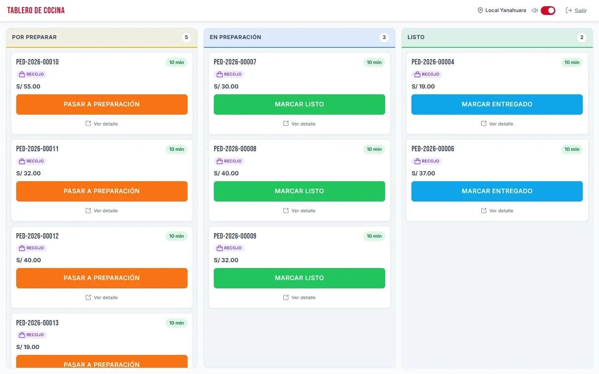599x374 pixels.
Task: Click the count badge 3 in En Preparación
Action: tap(384, 37)
